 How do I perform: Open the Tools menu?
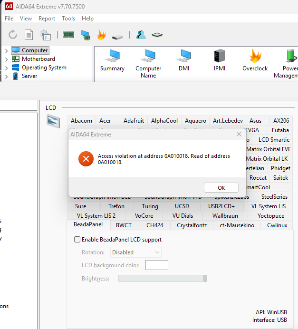tap(68, 19)
